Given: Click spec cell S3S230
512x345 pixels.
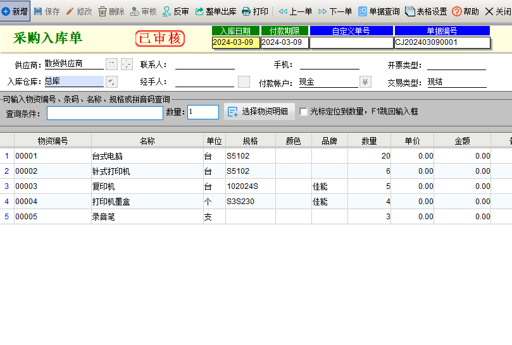Looking at the screenshot, I should (251, 202).
